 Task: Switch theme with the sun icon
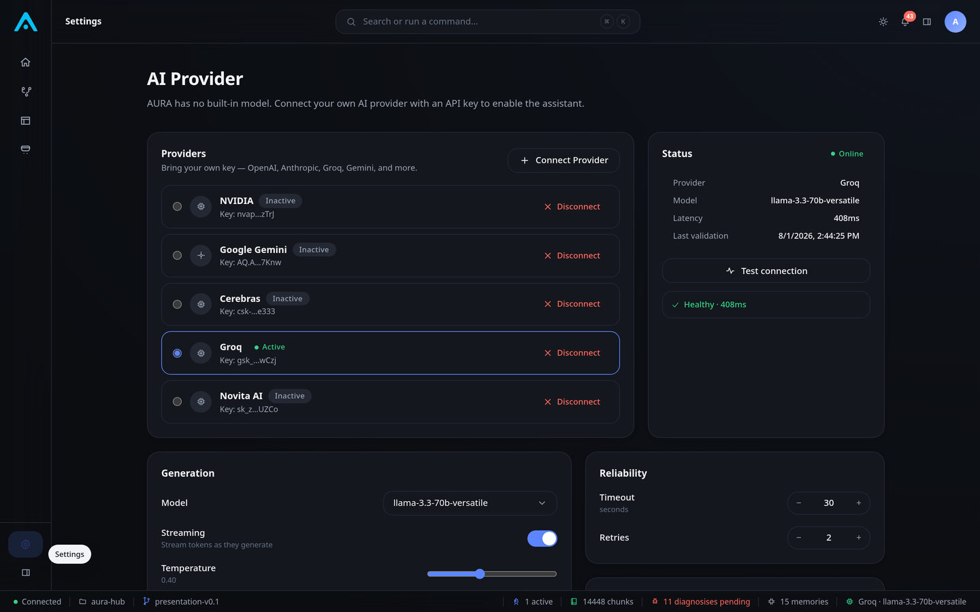point(883,22)
